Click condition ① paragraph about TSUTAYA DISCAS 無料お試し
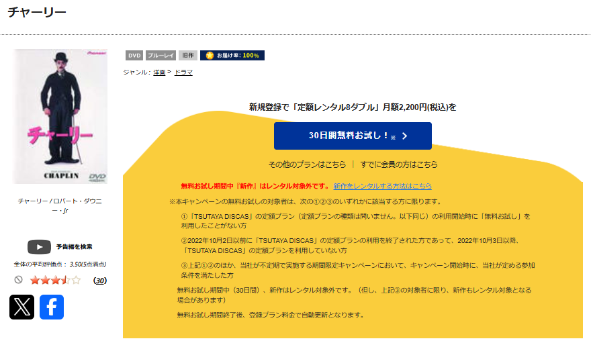This screenshot has width=591, height=345. tap(356, 221)
